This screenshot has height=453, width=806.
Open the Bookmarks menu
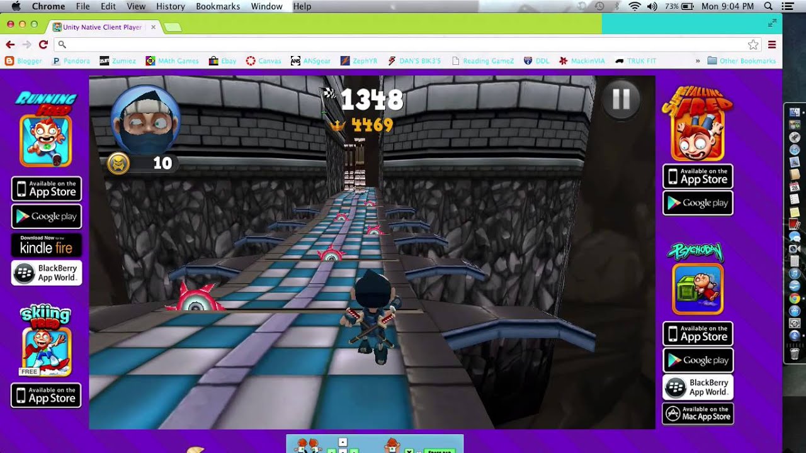tap(218, 6)
